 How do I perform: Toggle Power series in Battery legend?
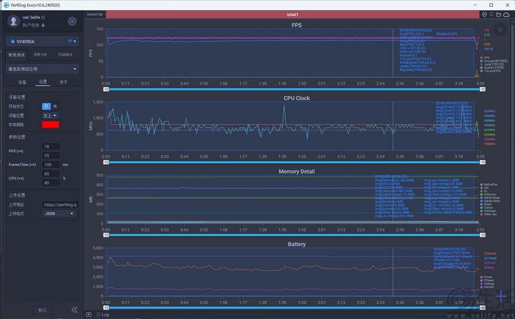[x=486, y=277]
